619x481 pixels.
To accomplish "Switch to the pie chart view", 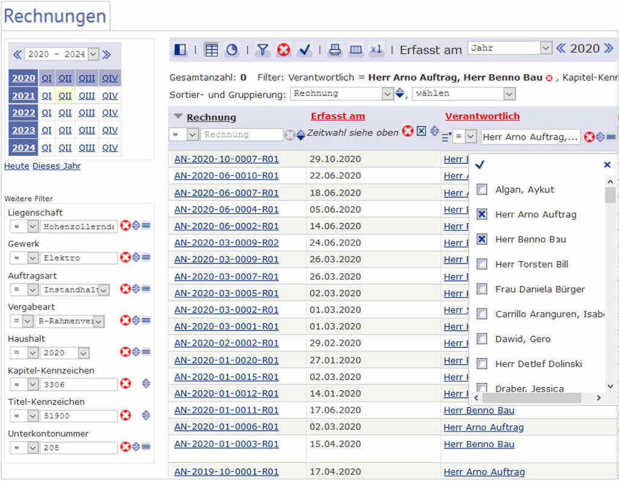I will [232, 50].
